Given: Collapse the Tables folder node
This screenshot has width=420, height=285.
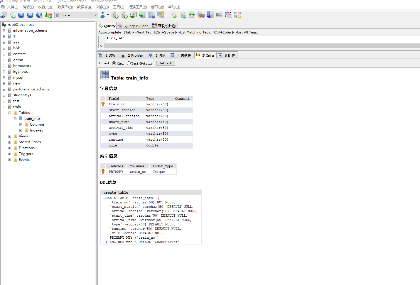Looking at the screenshot, I should point(9,113).
